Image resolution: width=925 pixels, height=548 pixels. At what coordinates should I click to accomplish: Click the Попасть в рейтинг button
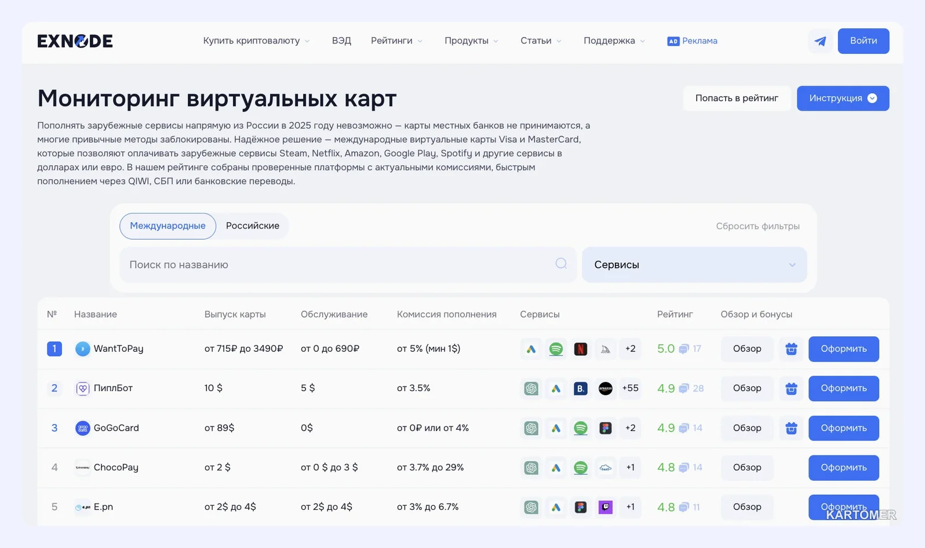737,98
